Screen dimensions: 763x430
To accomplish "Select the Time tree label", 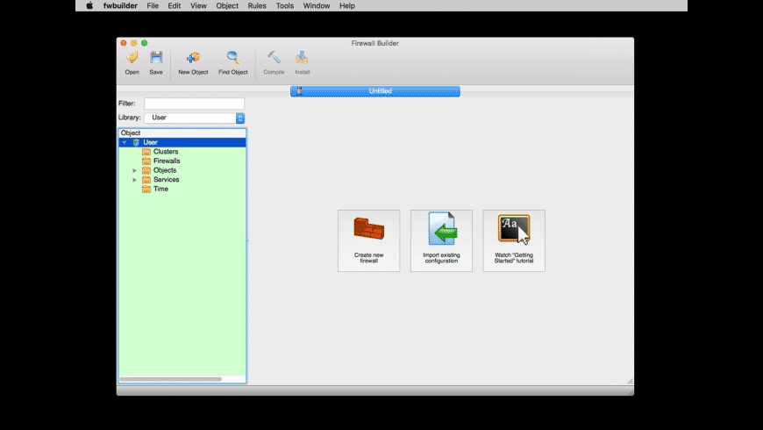I will point(161,189).
